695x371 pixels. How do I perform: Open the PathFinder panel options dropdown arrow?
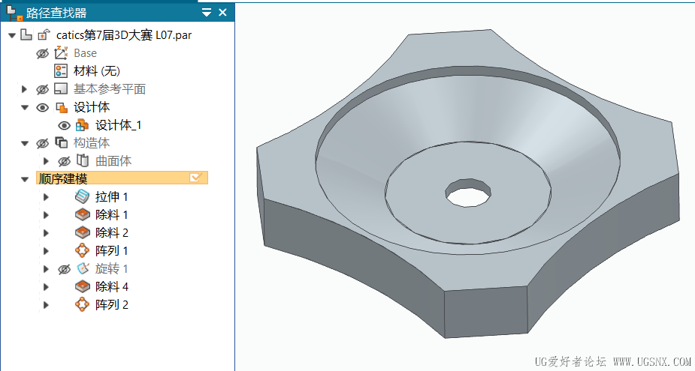coord(207,13)
